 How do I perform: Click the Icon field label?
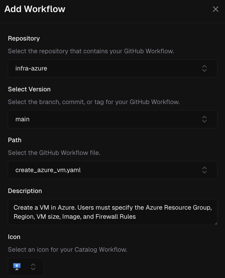(x=14, y=237)
